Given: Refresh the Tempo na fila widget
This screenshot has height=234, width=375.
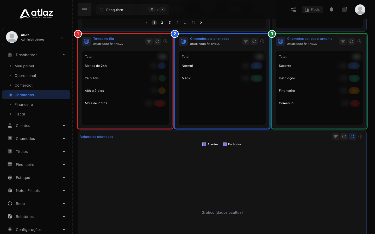Looking at the screenshot, I should tap(157, 41).
